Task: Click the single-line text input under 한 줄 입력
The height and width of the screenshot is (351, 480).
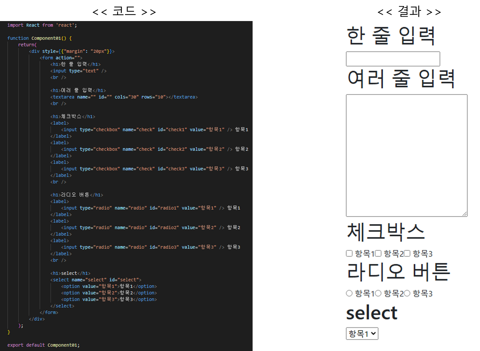Action: 393,59
